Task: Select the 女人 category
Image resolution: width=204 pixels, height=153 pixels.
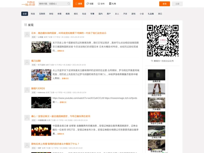Action: coord(117,14)
